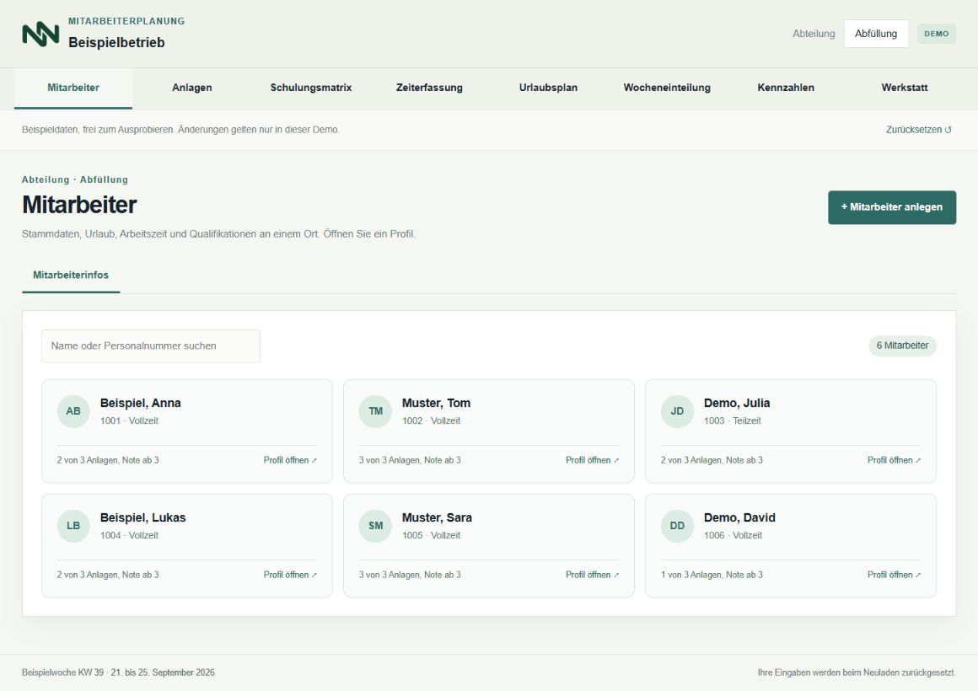This screenshot has height=691, width=978.
Task: Select the Mitarbeiterinfos sub-tab
Action: pos(71,275)
